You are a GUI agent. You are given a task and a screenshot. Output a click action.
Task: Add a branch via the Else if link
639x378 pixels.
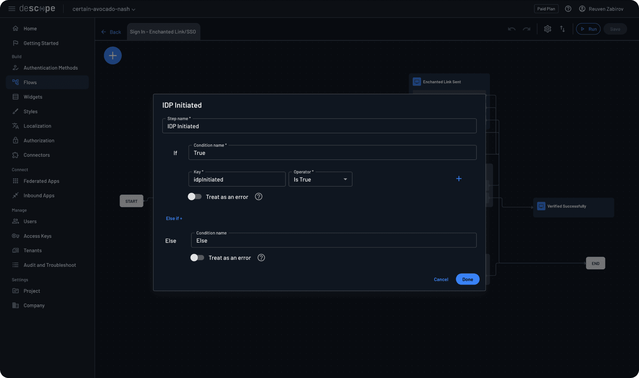(174, 218)
